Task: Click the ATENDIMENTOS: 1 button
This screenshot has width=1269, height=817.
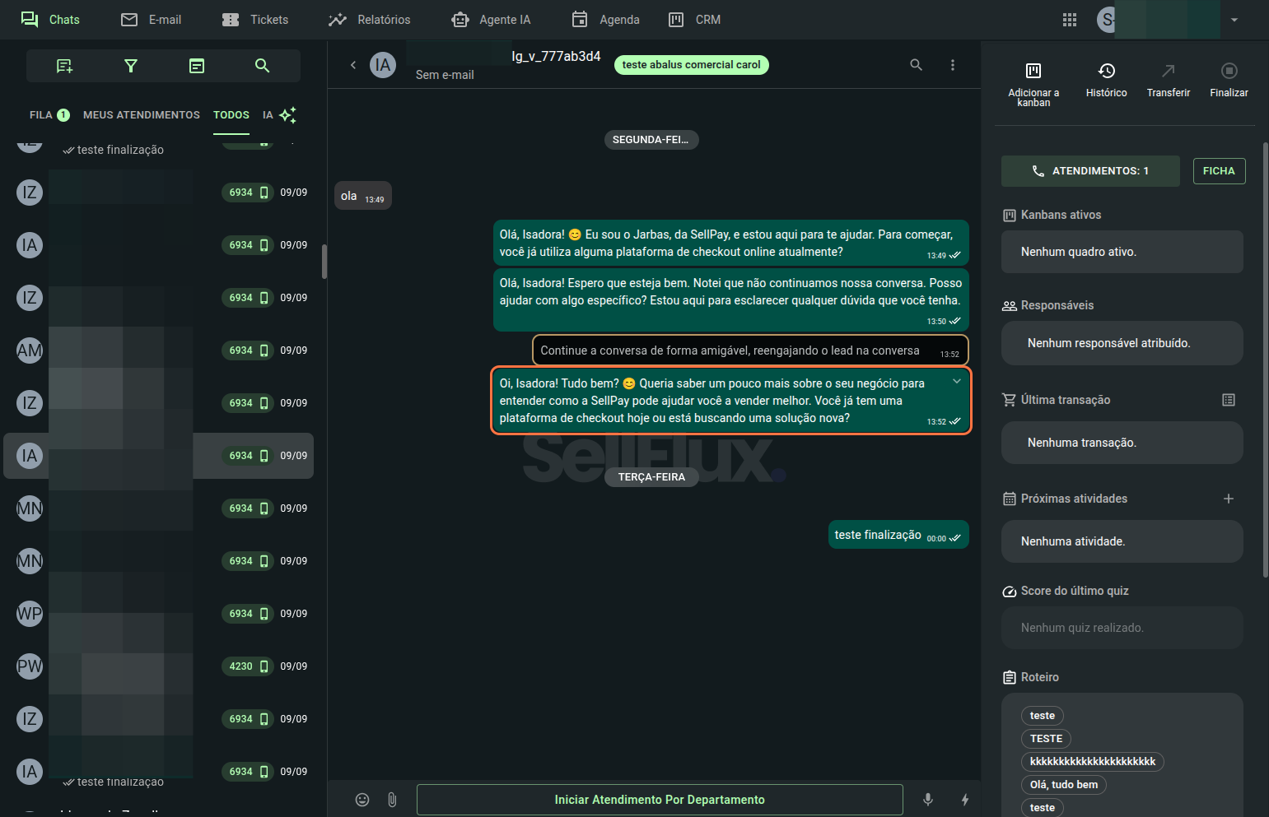Action: coord(1092,171)
